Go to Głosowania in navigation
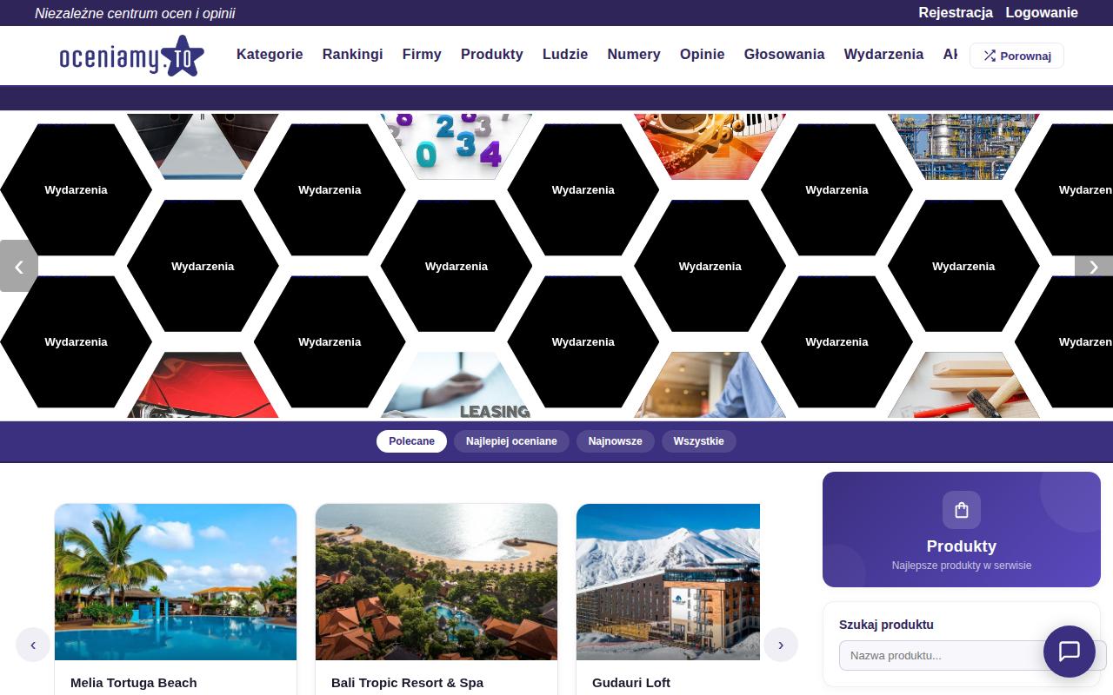Viewport: 1113px width, 695px height. (x=784, y=54)
